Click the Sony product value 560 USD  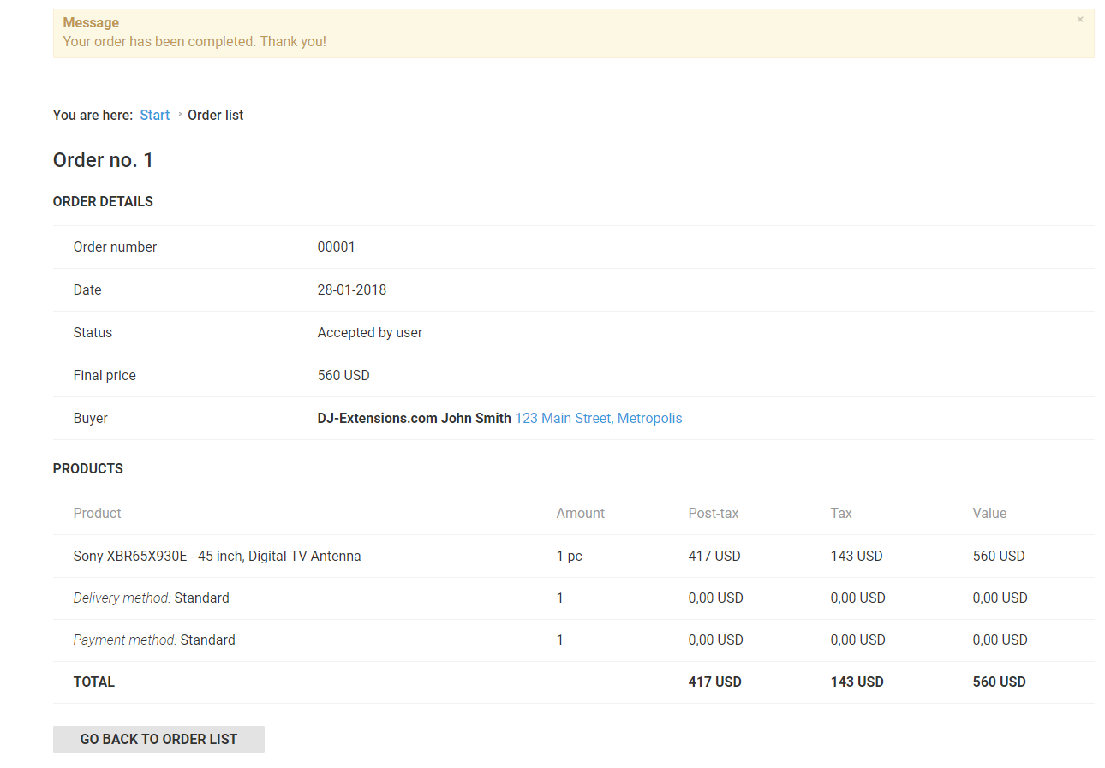point(999,556)
